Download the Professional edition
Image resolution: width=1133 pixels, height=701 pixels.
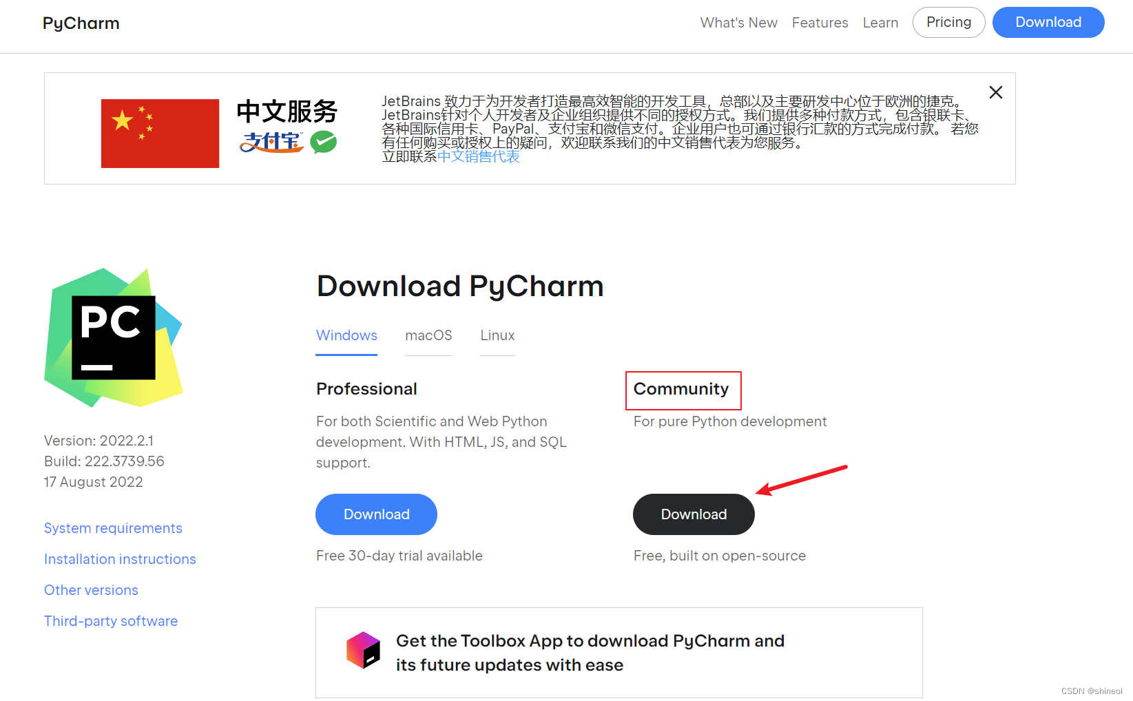coord(376,514)
